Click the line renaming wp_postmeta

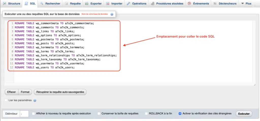tap(50, 39)
